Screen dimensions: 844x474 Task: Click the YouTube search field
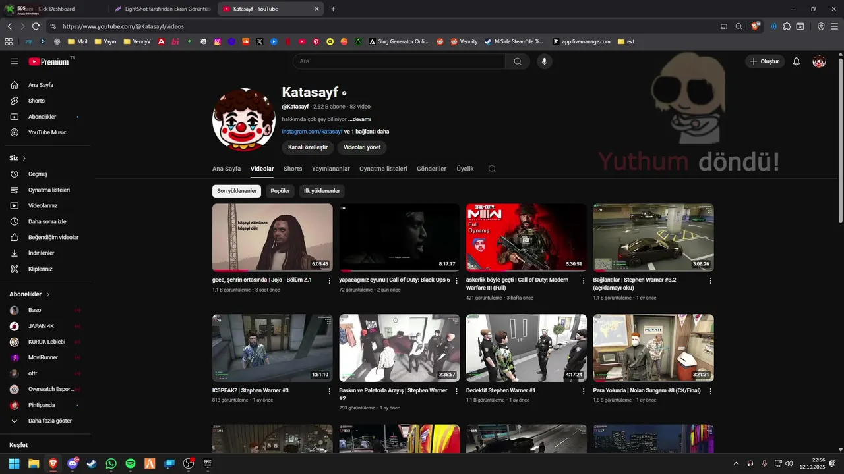point(399,61)
